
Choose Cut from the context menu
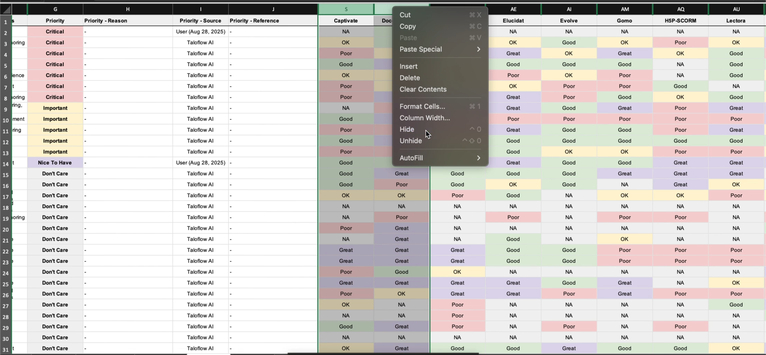(x=405, y=15)
